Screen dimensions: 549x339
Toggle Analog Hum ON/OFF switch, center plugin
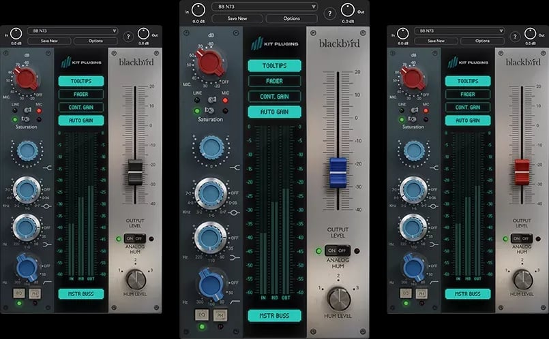tap(338, 251)
